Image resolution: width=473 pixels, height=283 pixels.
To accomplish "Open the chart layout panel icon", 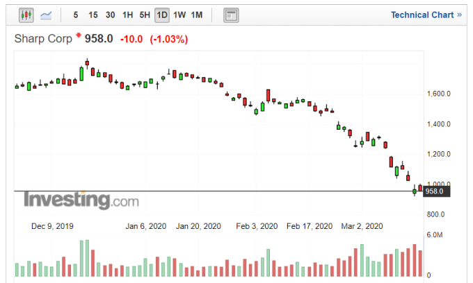I will [x=231, y=15].
